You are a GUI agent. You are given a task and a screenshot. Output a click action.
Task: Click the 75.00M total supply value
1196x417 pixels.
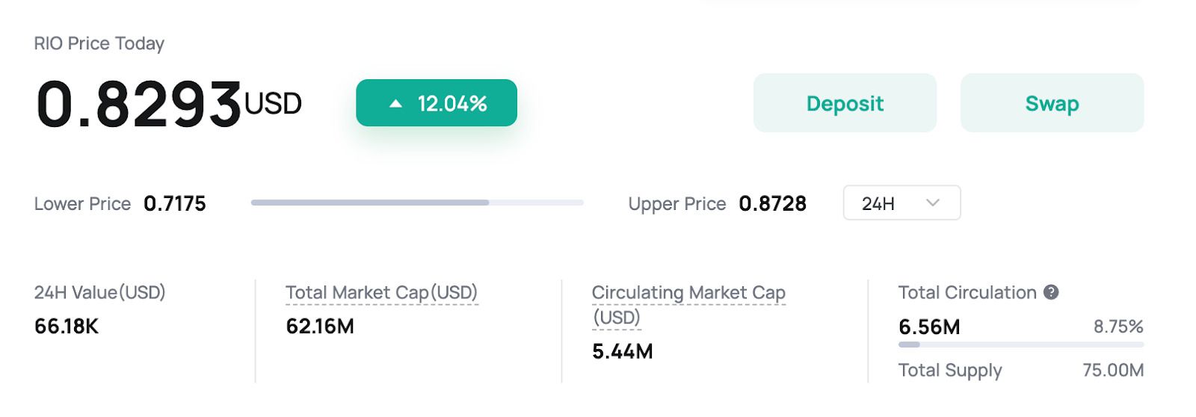click(1113, 370)
